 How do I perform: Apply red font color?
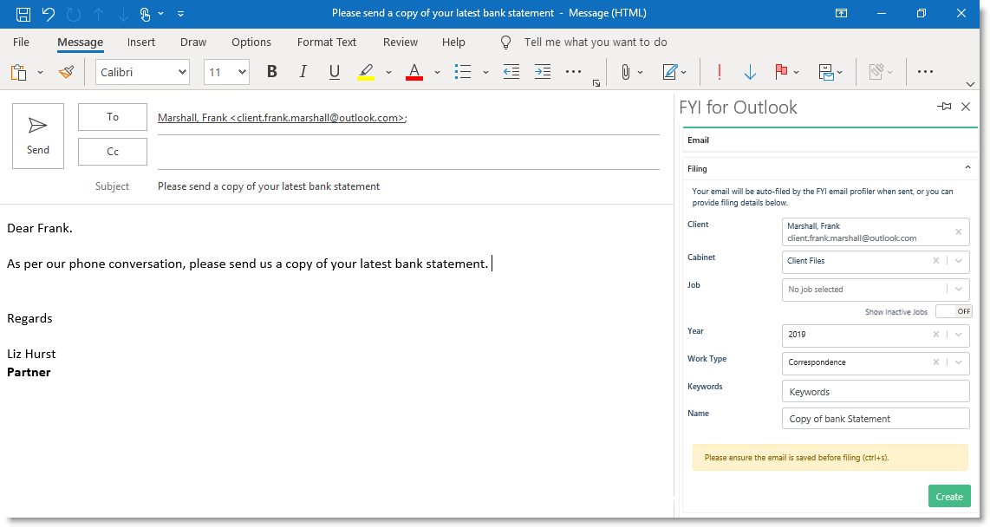414,72
